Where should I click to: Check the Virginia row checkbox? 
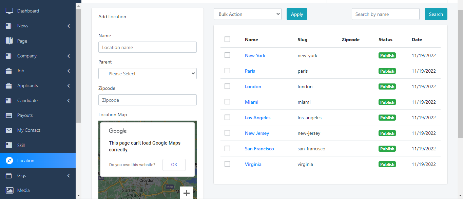[x=227, y=164]
